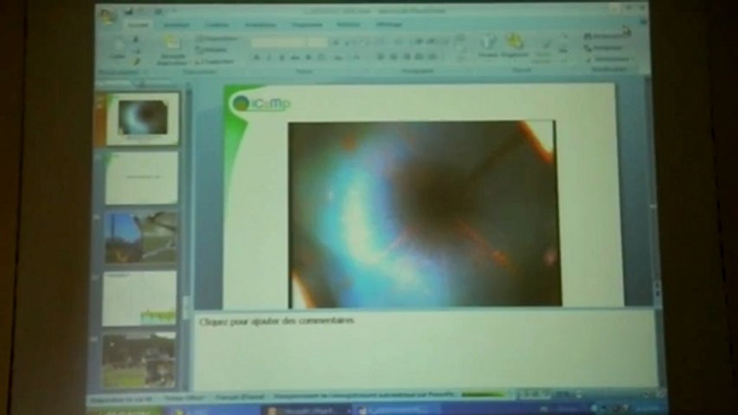Open the Création ribbon tab

(216, 25)
